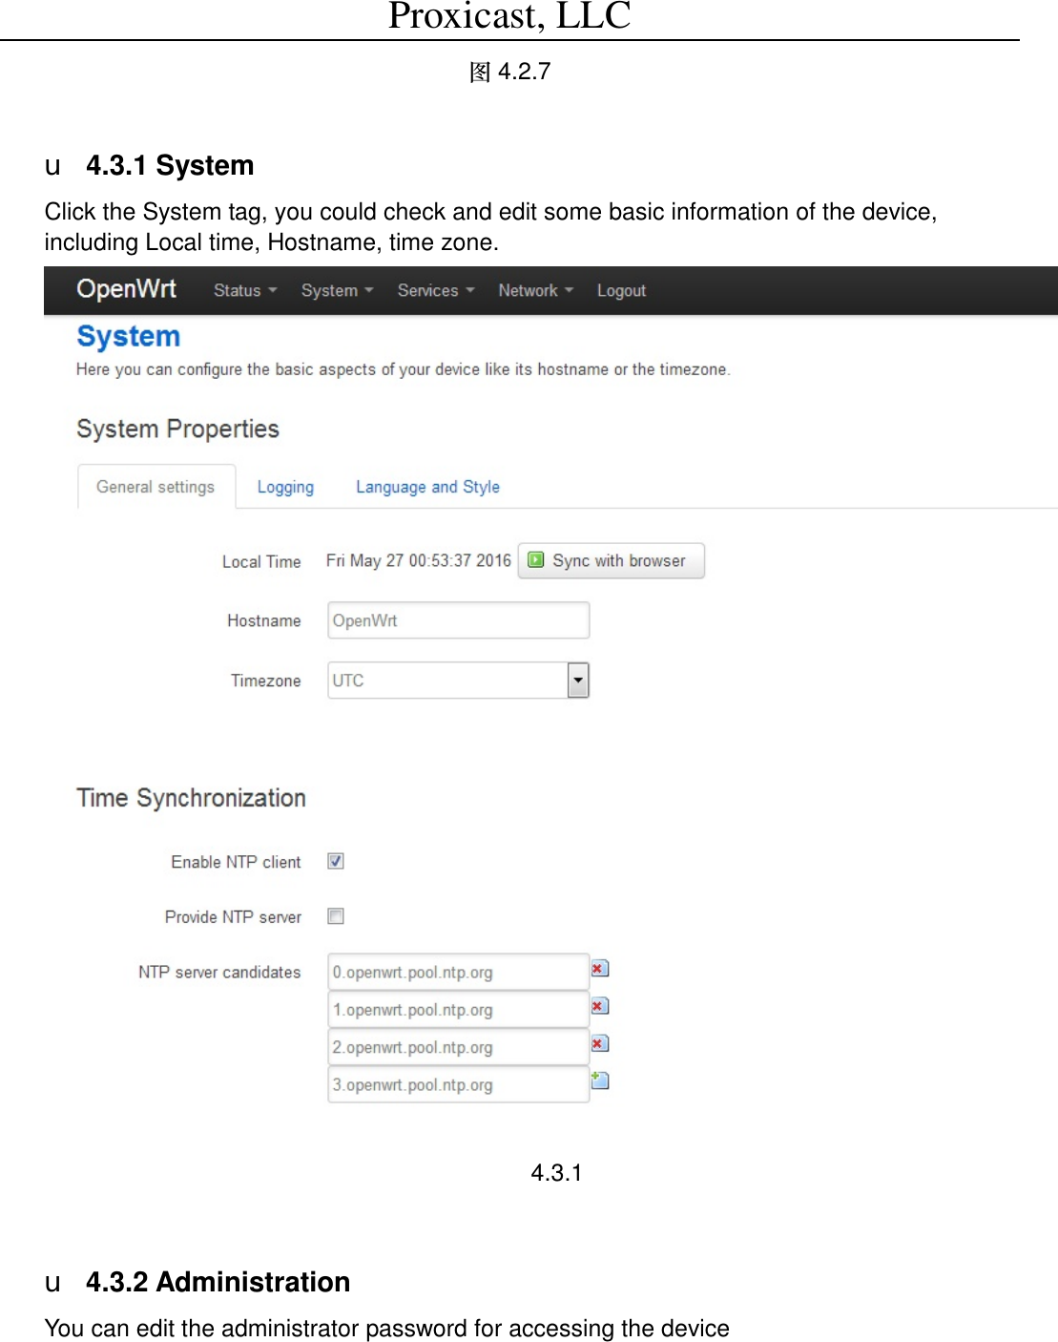Expand the Services menu chevron
Screen dimensions: 1058x1342
(x=470, y=290)
